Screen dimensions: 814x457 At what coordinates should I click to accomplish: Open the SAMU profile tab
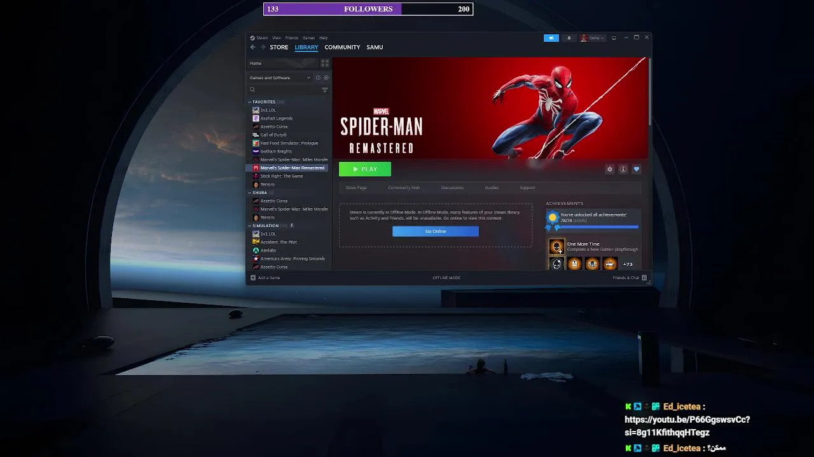tap(375, 47)
